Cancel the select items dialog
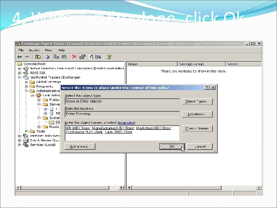The image size is (277, 208). (200, 146)
